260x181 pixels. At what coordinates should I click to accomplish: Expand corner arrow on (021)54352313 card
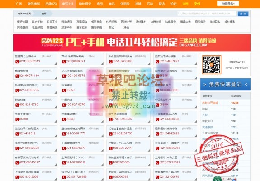55,64
